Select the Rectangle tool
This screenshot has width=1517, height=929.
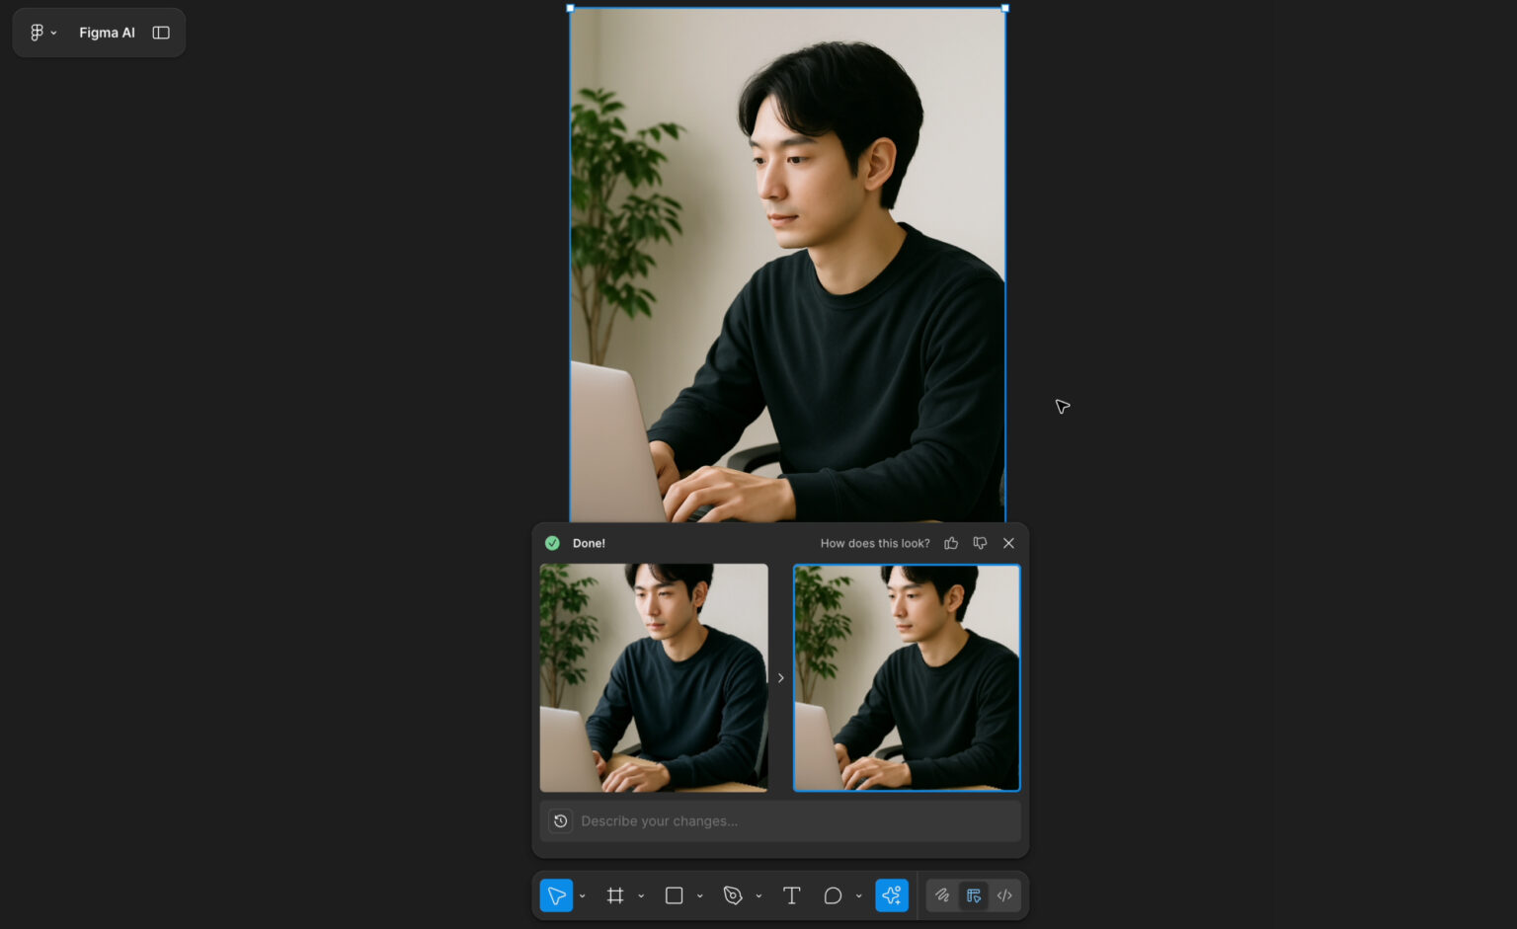tap(675, 895)
